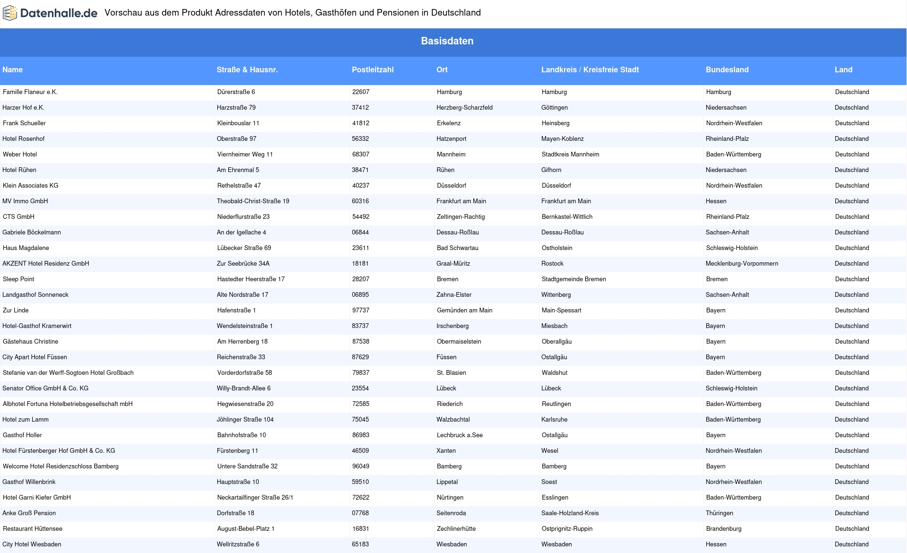Select Albhotel Fortuna Hotelbetriebsgesellschaft mbH
Viewport: 907px width, 553px height.
pyautogui.click(x=68, y=404)
